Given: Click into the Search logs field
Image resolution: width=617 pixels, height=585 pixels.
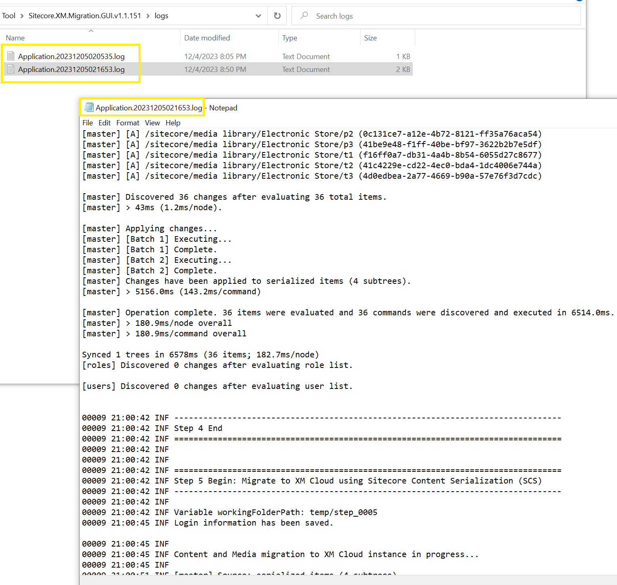Looking at the screenshot, I should [x=444, y=16].
